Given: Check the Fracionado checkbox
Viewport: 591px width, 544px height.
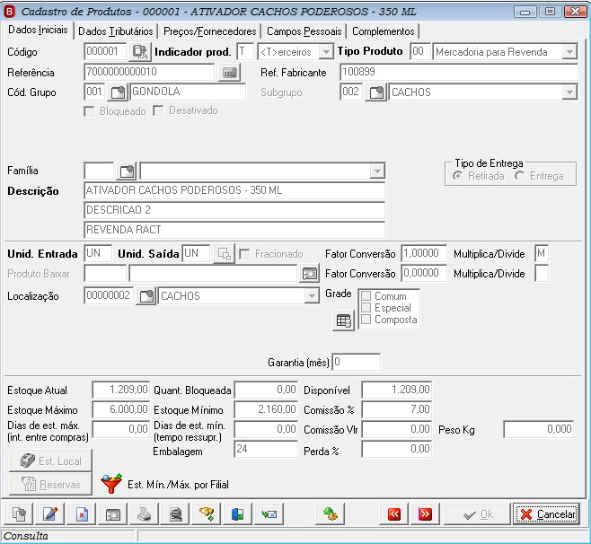Looking at the screenshot, I should (244, 254).
